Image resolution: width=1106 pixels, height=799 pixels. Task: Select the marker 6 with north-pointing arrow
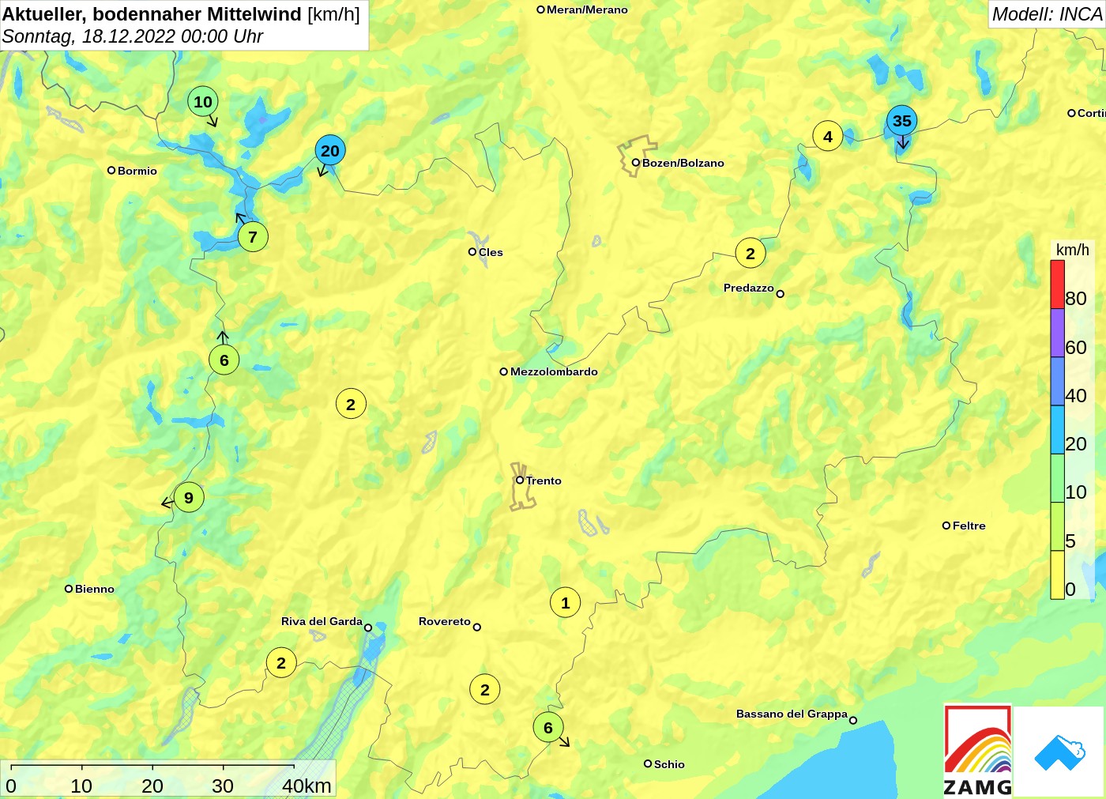[x=224, y=360]
